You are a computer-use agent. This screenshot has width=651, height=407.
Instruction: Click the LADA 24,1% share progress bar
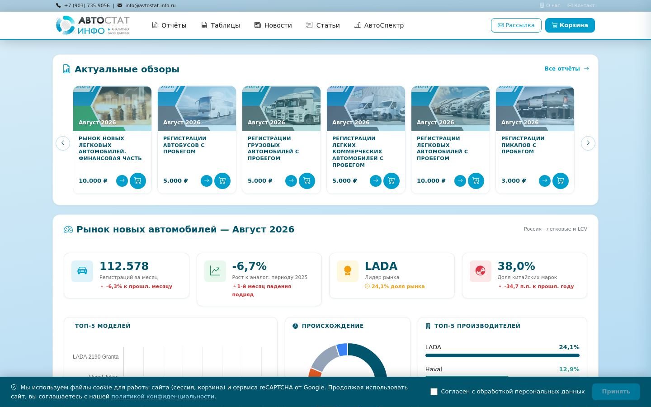(502, 355)
